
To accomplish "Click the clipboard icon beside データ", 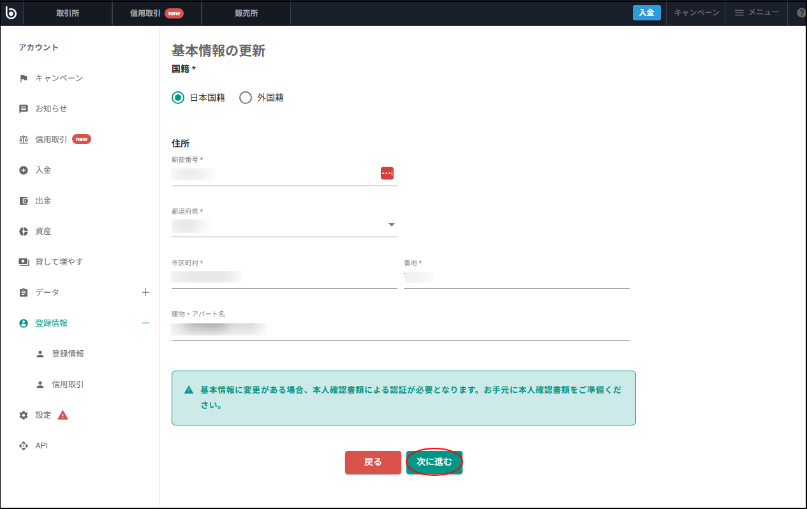I will click(x=24, y=293).
